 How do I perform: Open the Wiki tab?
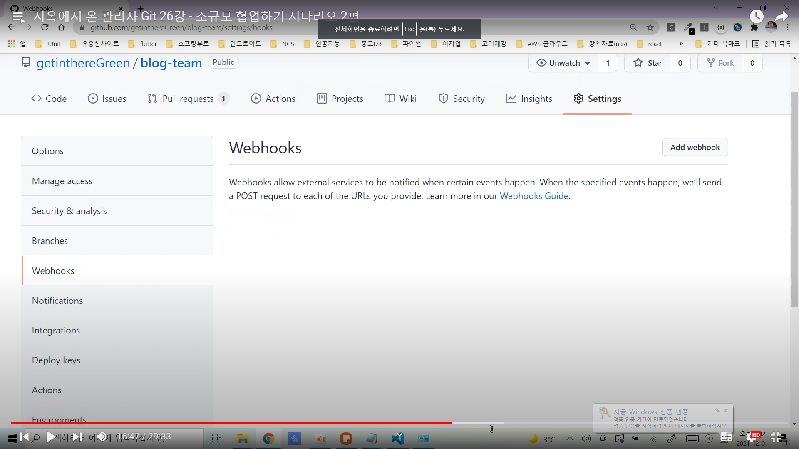pos(400,99)
